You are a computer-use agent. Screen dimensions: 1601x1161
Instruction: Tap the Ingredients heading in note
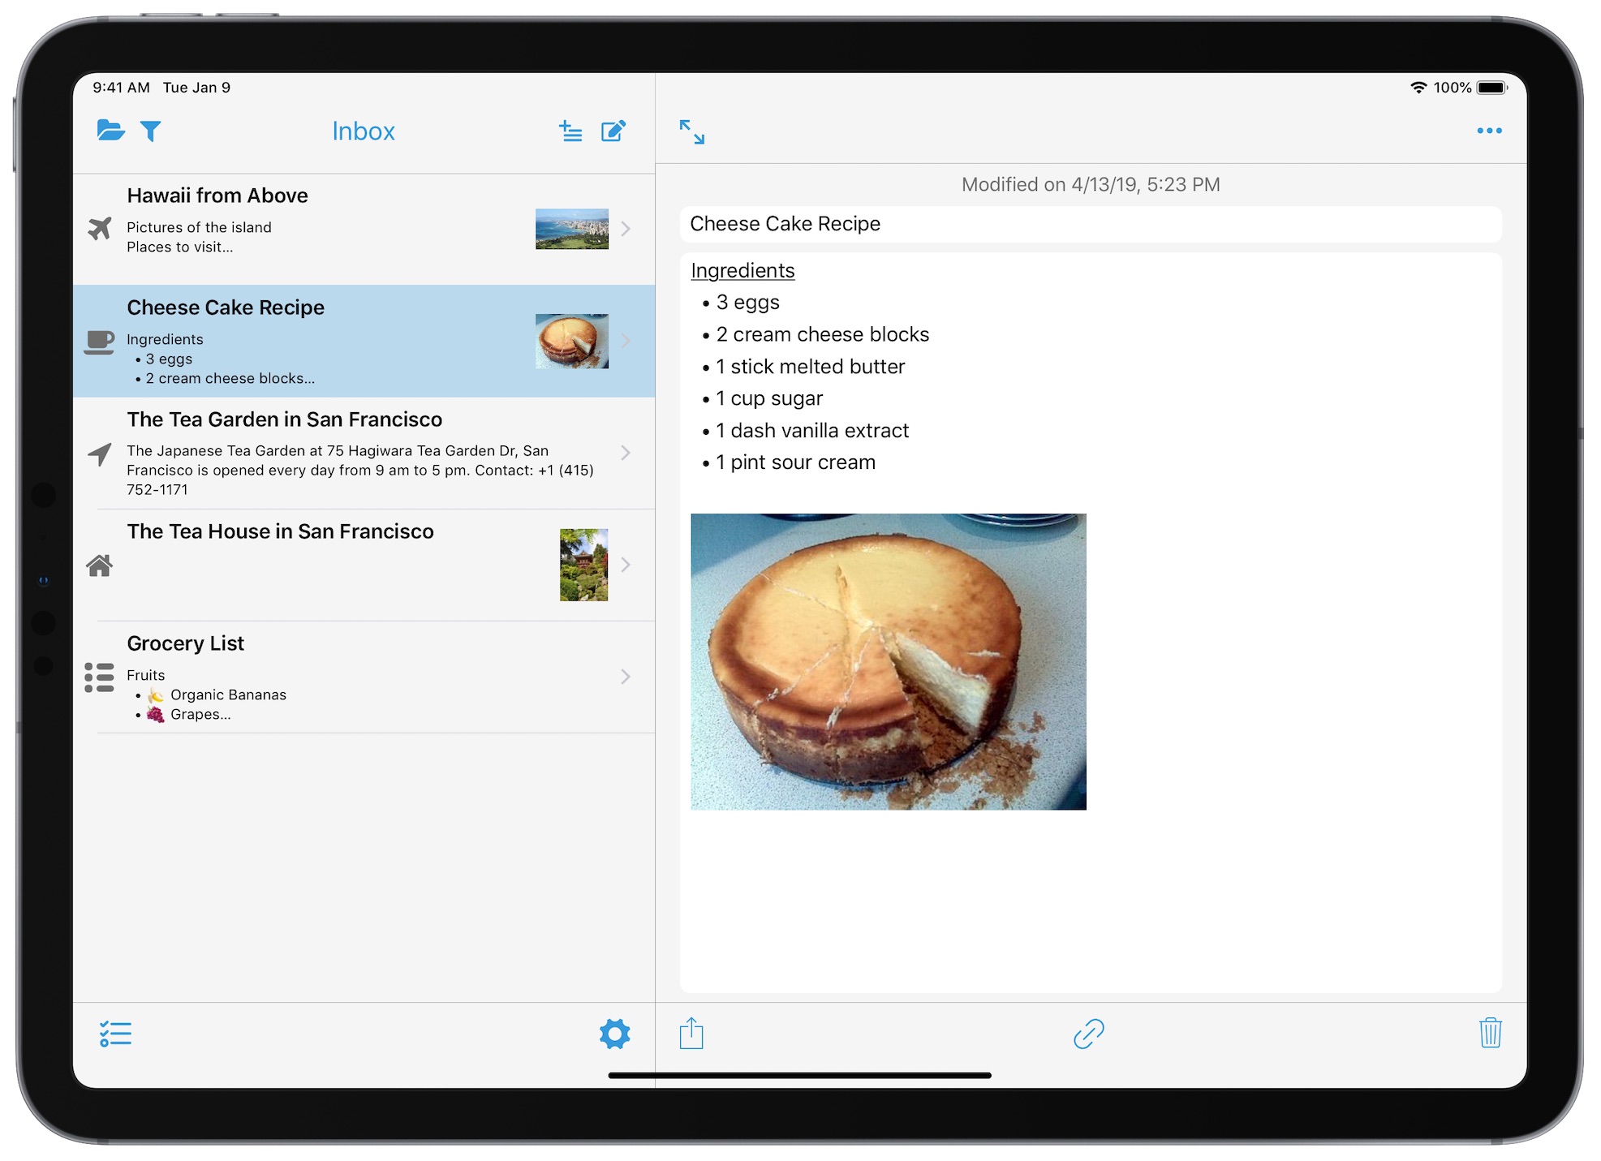pos(742,271)
